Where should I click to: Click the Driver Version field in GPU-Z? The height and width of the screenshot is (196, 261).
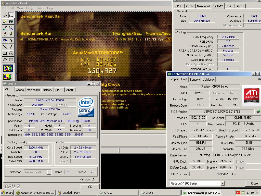coord(225,155)
